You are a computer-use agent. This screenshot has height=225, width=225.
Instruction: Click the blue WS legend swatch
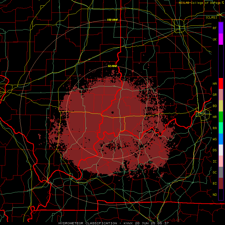(221, 139)
